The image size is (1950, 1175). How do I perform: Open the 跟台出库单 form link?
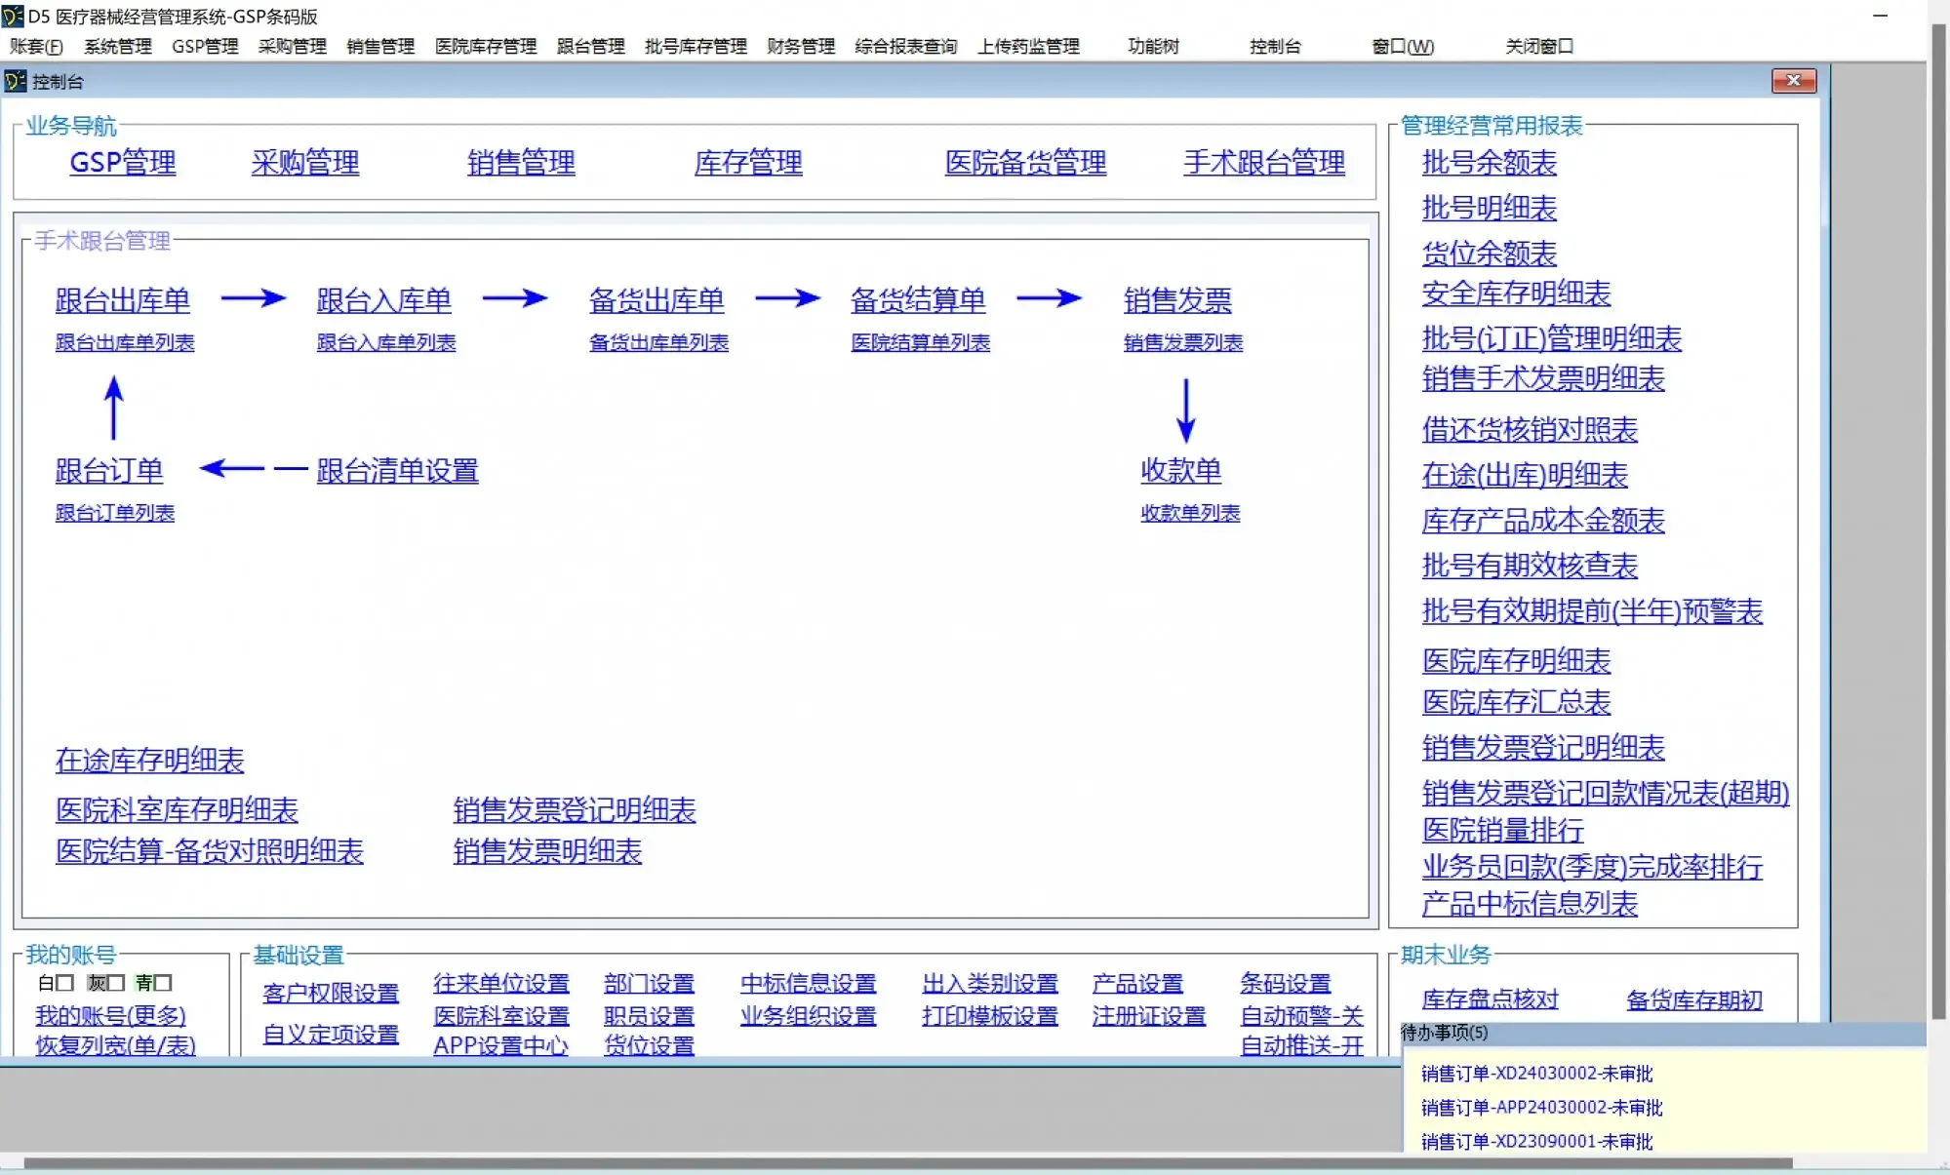(x=123, y=300)
